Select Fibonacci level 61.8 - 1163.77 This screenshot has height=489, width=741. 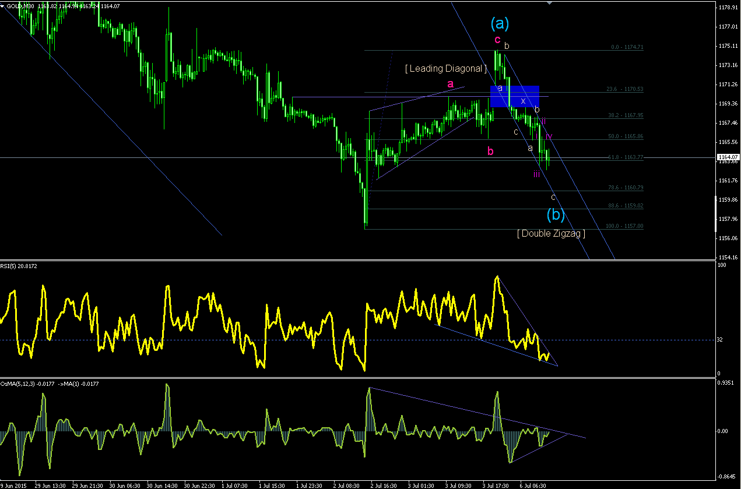pos(626,157)
